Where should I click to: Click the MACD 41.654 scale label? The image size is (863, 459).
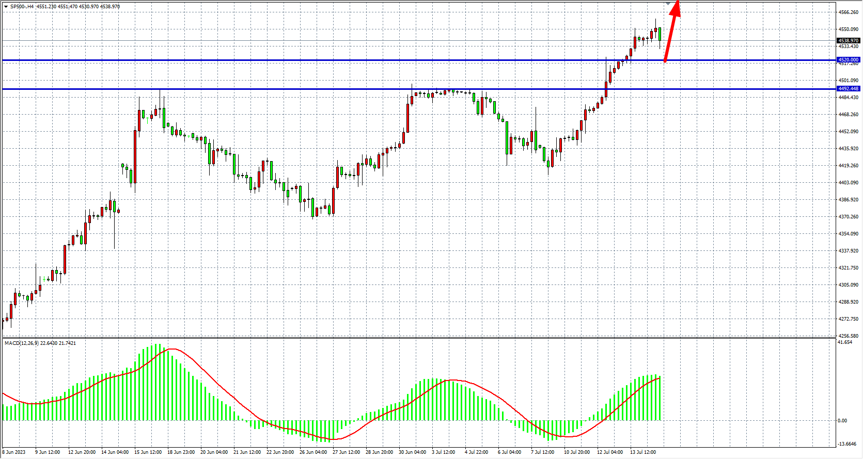click(845, 342)
